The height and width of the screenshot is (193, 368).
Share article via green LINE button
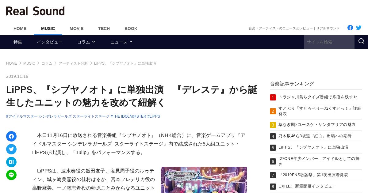coord(11,175)
